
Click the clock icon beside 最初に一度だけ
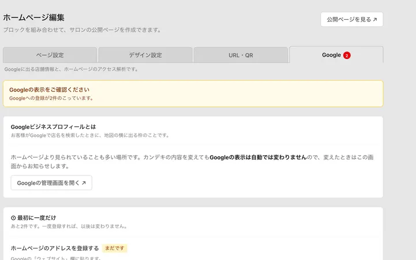click(13, 218)
